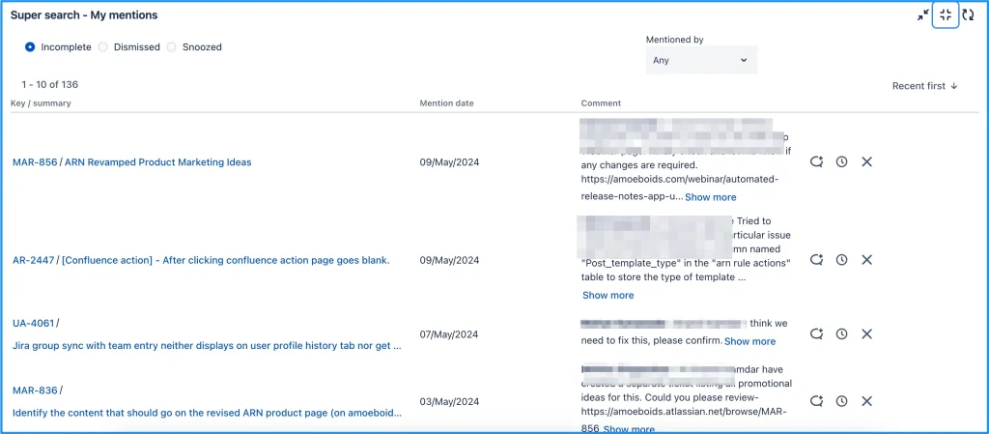Expand Show more on AR-2447 comment
The image size is (989, 434).
coord(608,295)
